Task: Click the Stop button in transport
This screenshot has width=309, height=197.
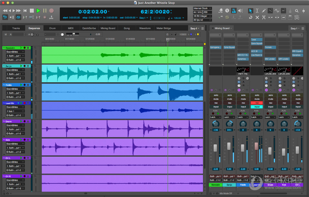Action: click(32, 11)
